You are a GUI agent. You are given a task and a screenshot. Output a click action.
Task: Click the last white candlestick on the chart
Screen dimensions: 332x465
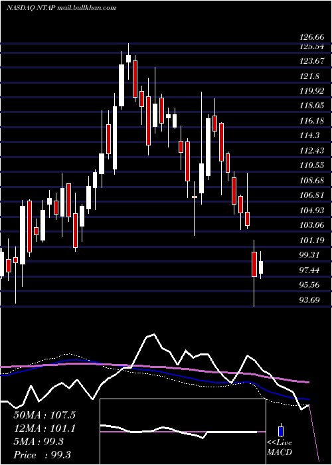[x=261, y=268]
